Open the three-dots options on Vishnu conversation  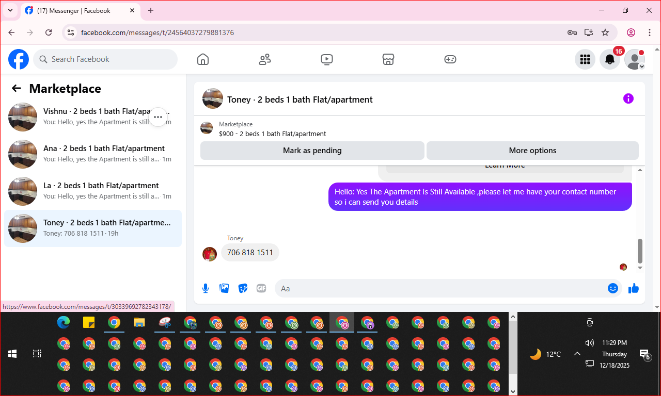(158, 117)
